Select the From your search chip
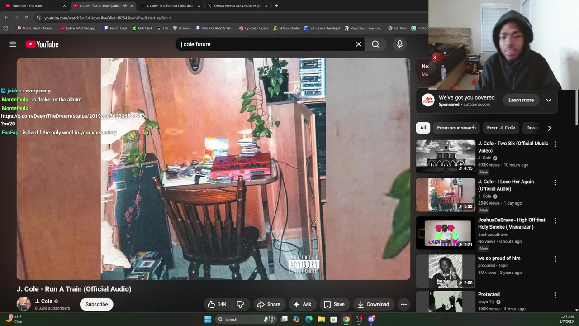Image resolution: width=579 pixels, height=326 pixels. click(456, 128)
